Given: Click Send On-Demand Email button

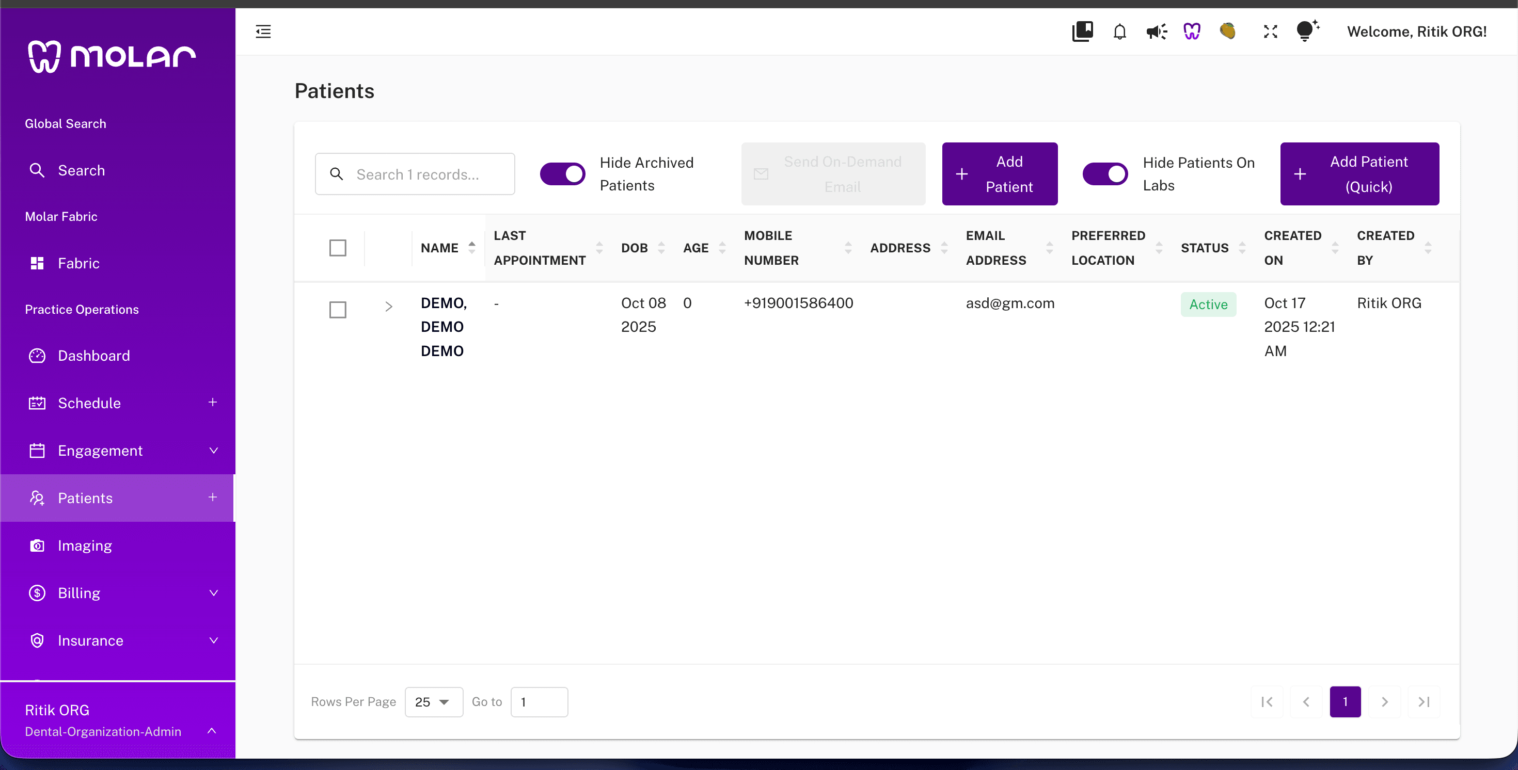Looking at the screenshot, I should tap(833, 174).
